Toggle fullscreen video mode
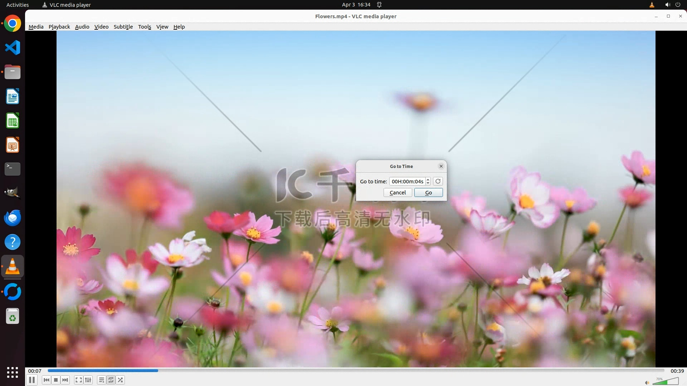687x386 pixels. pyautogui.click(x=78, y=380)
